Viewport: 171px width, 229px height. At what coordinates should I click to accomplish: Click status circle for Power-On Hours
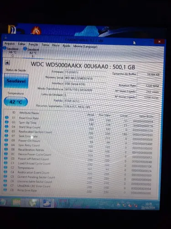pos(6,140)
